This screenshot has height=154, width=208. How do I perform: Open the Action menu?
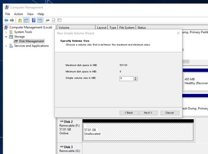18,14
